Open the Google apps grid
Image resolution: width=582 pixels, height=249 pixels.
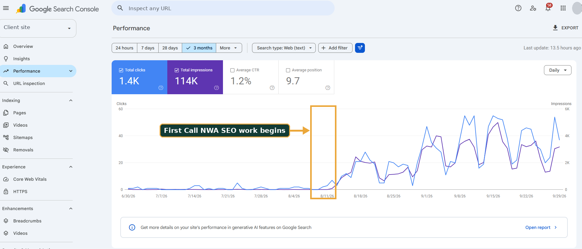click(x=563, y=8)
